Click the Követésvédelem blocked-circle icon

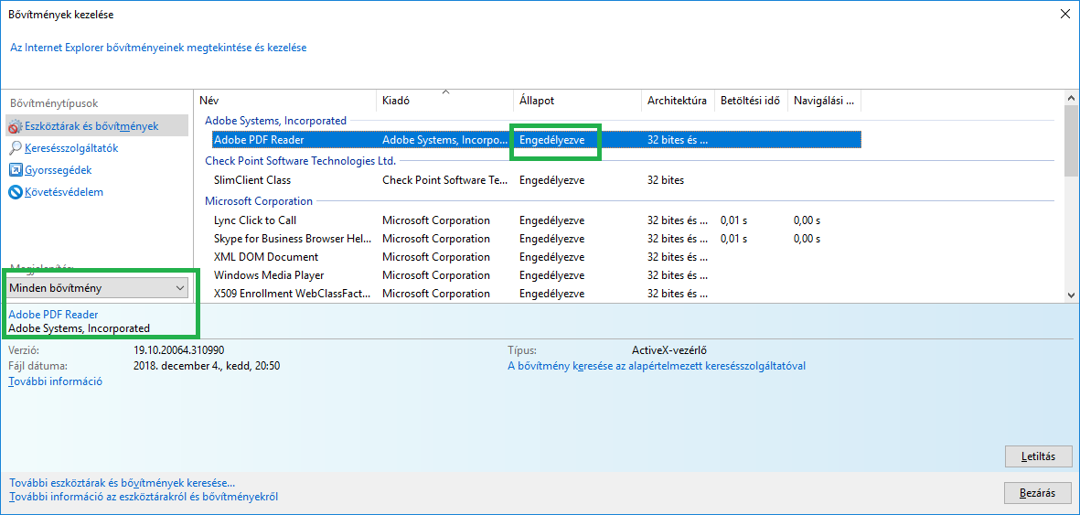[x=16, y=192]
